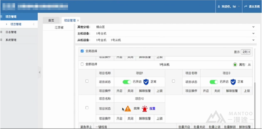Click the red alarm siren icon
Viewport: 262px width, 129px height.
pyautogui.click(x=145, y=109)
